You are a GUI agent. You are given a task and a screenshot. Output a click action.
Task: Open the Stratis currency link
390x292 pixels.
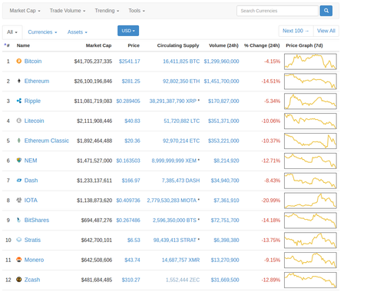(x=32, y=240)
